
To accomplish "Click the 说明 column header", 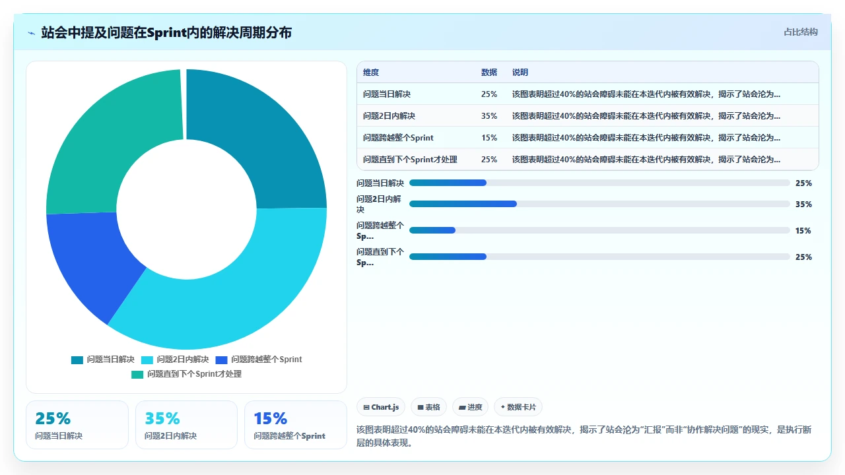I will coord(520,73).
